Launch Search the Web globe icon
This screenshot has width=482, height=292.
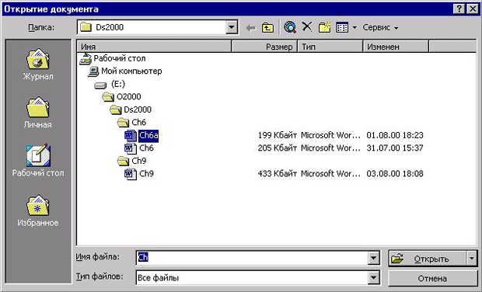click(290, 27)
